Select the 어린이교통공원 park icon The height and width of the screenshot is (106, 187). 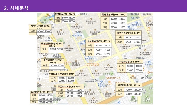point(146,97)
